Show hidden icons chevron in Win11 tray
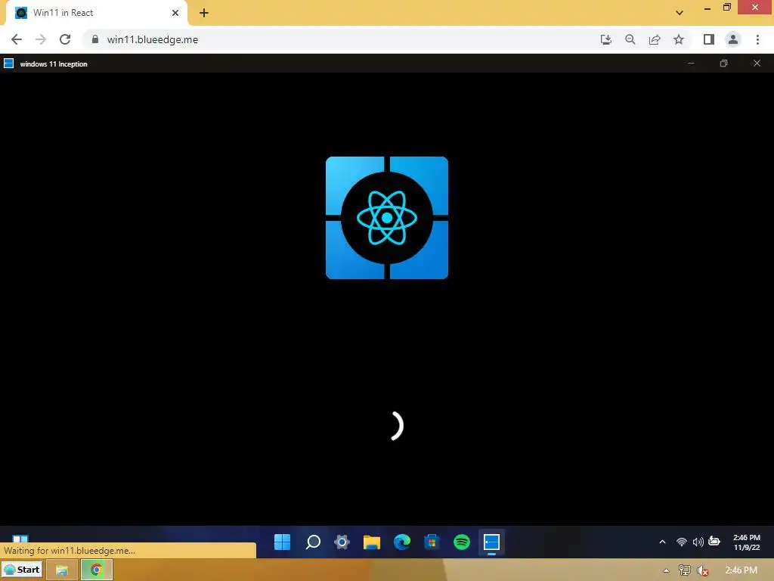Viewport: 774px width, 581px height. (662, 542)
